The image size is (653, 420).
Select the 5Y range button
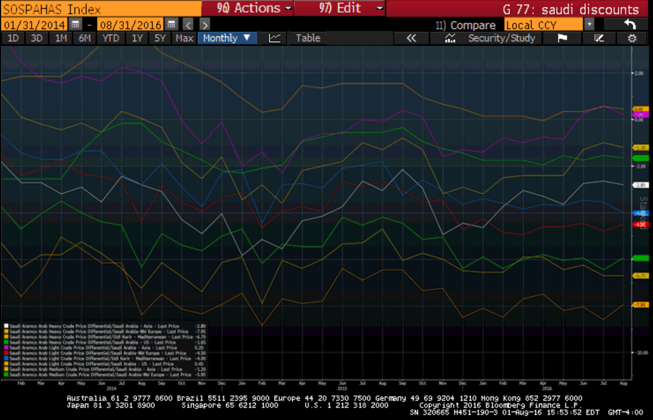160,38
